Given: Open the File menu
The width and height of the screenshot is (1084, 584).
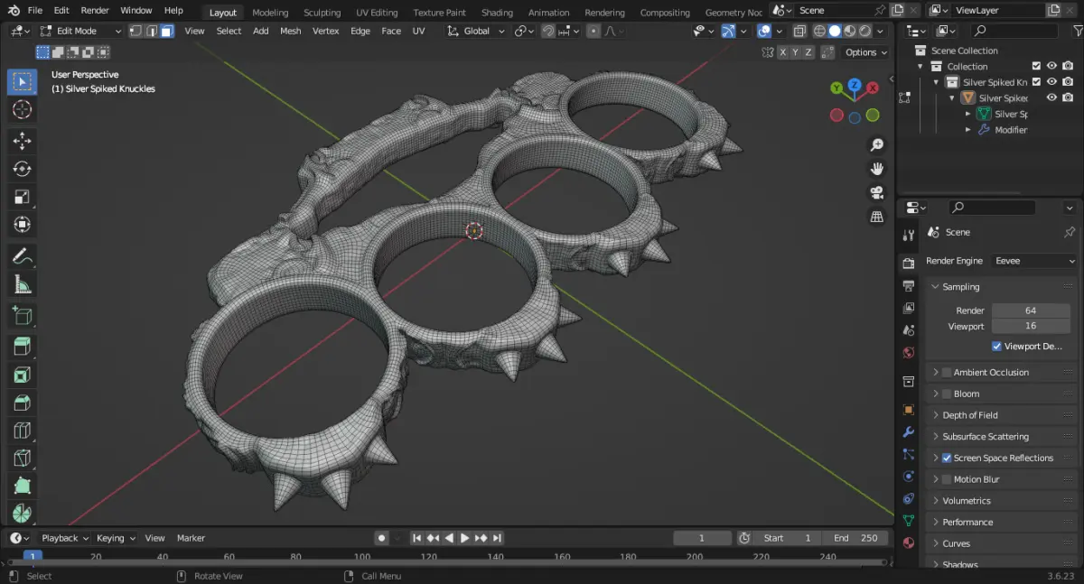Looking at the screenshot, I should [x=35, y=11].
